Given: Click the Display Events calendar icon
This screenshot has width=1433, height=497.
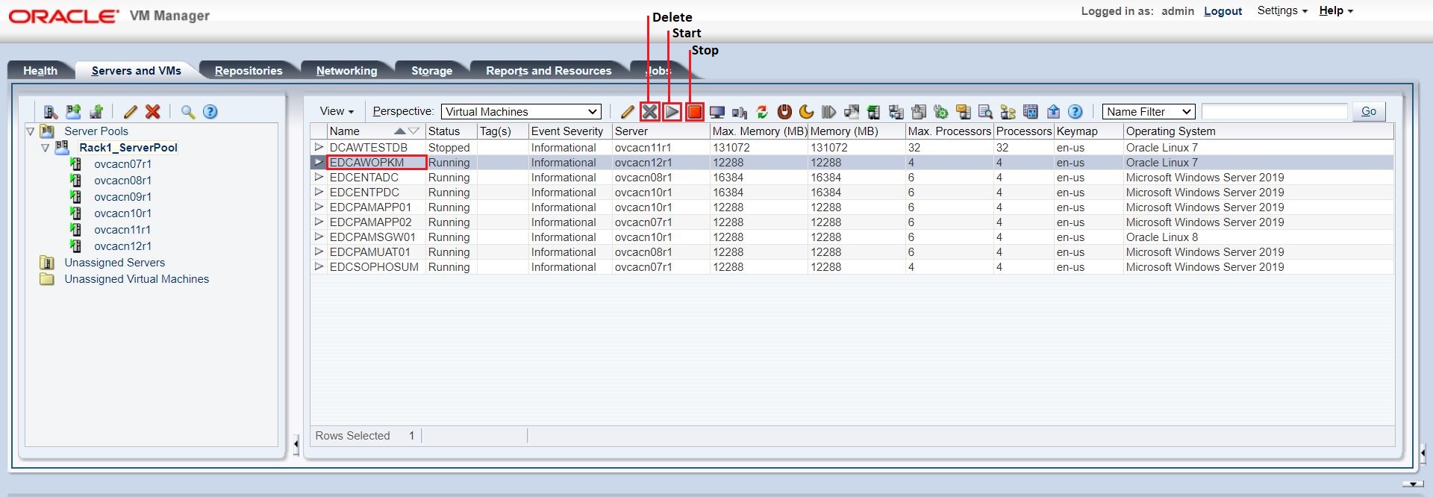Looking at the screenshot, I should [x=1031, y=112].
